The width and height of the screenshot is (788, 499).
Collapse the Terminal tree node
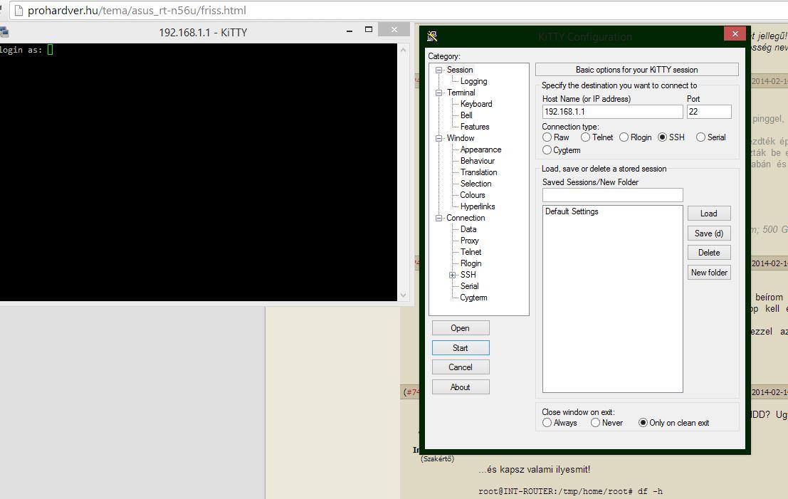(x=438, y=93)
